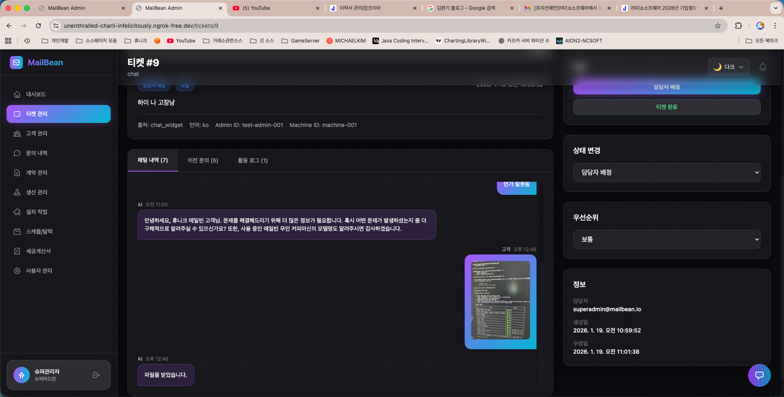Click the MailBean logo icon

[x=16, y=62]
